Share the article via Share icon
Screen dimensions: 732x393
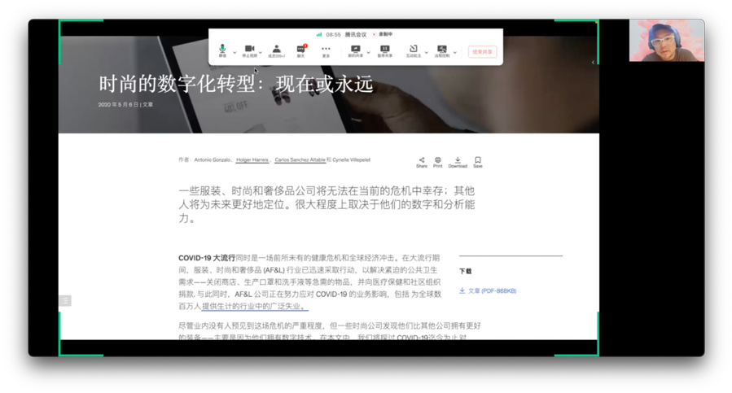(x=422, y=162)
